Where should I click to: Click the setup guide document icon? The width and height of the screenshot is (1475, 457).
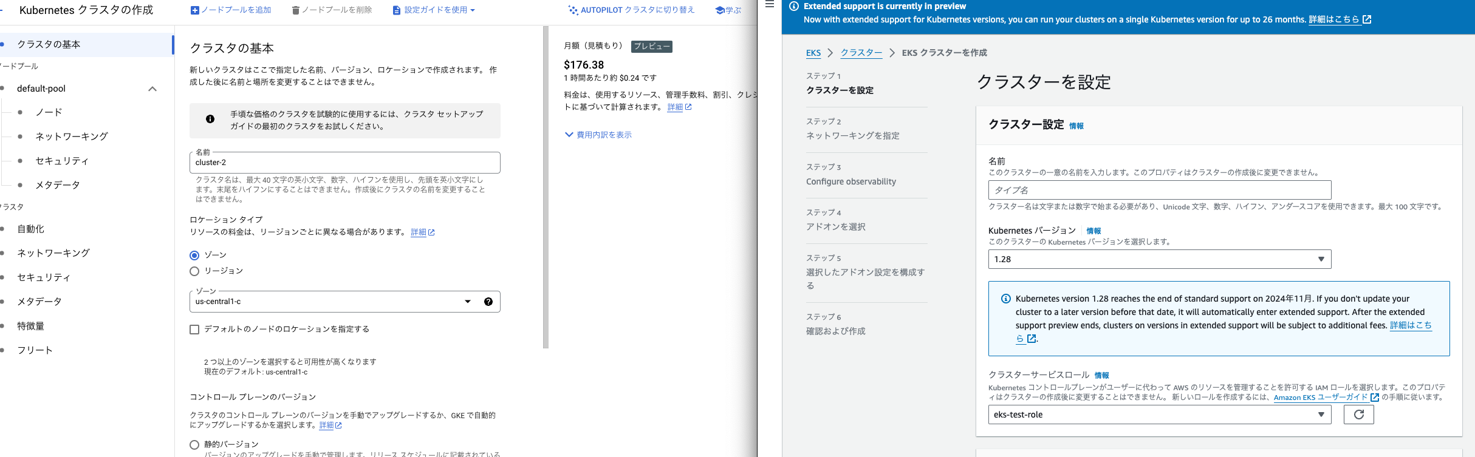pos(397,10)
